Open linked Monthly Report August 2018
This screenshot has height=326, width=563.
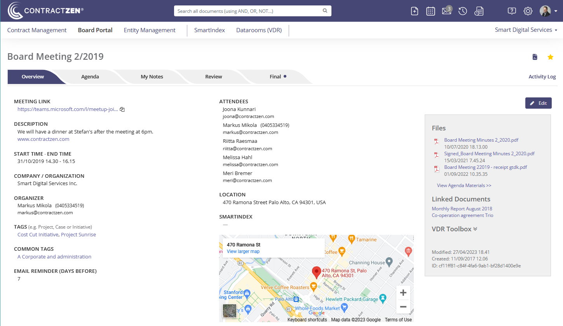click(x=462, y=209)
